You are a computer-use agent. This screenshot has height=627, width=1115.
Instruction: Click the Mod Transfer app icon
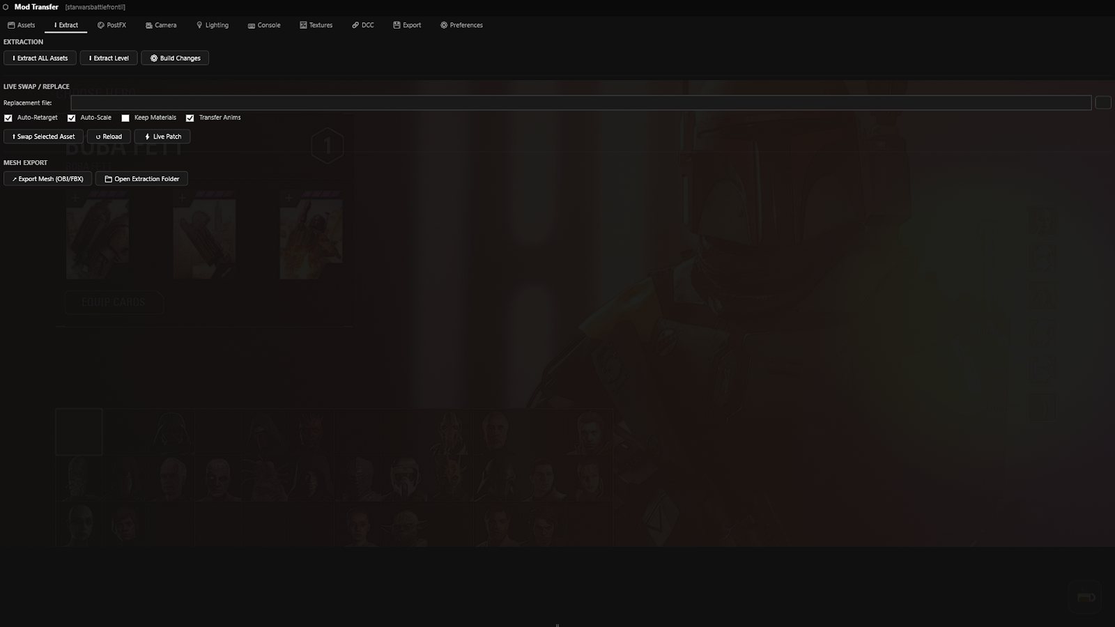6,7
